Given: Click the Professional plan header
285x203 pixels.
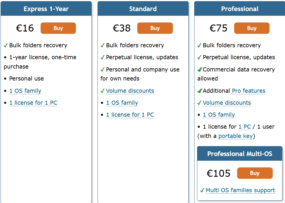Looking at the screenshot, I should point(240,9).
